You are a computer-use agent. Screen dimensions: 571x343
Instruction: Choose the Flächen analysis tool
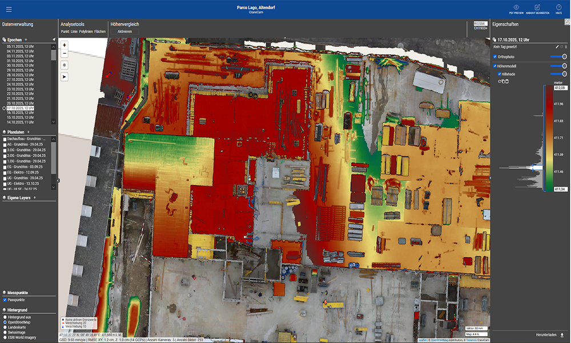(x=100, y=31)
